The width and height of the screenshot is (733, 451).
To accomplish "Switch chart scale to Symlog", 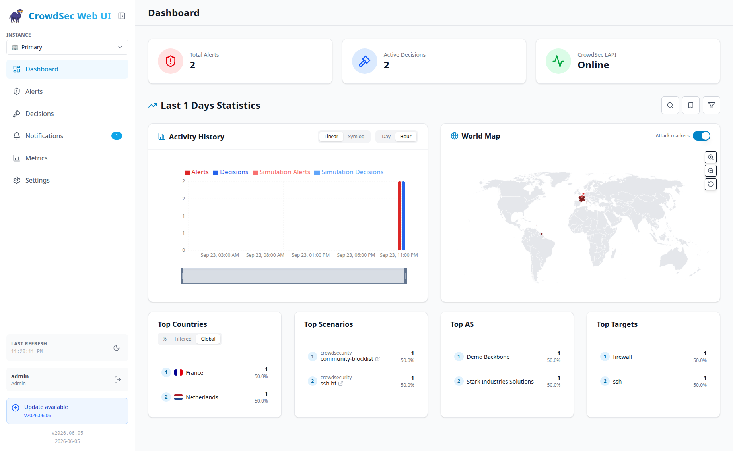I will point(356,137).
